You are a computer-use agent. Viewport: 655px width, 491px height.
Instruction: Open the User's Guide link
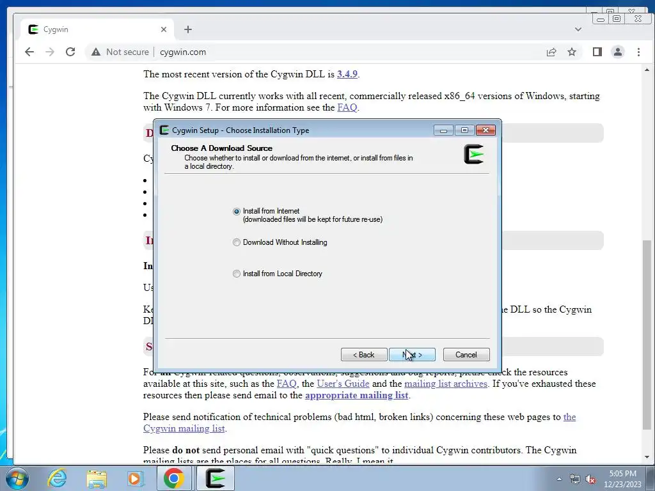click(343, 384)
